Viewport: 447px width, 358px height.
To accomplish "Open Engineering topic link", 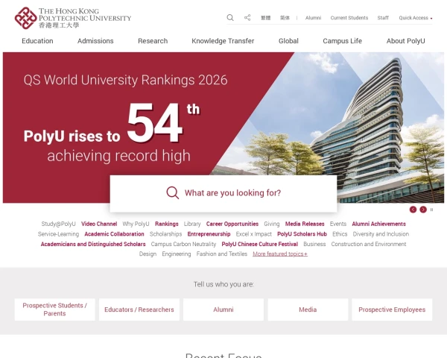I will [177, 254].
